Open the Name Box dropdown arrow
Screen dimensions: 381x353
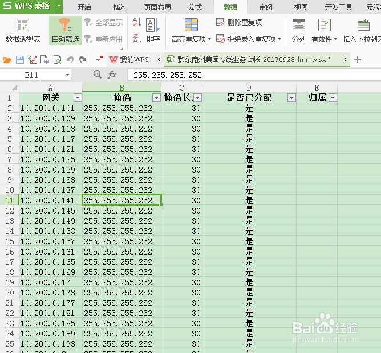coord(67,75)
